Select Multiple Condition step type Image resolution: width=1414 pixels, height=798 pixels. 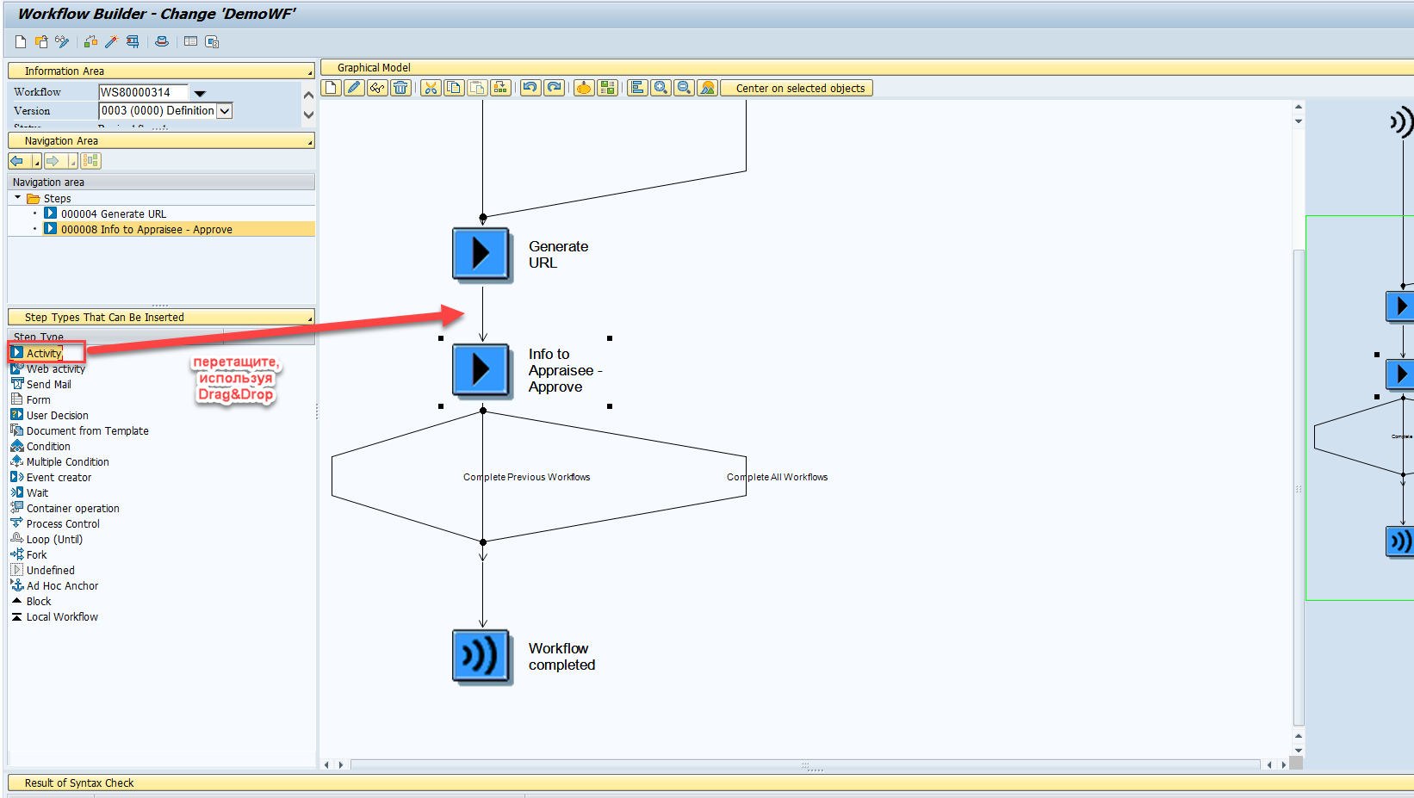[x=67, y=461]
